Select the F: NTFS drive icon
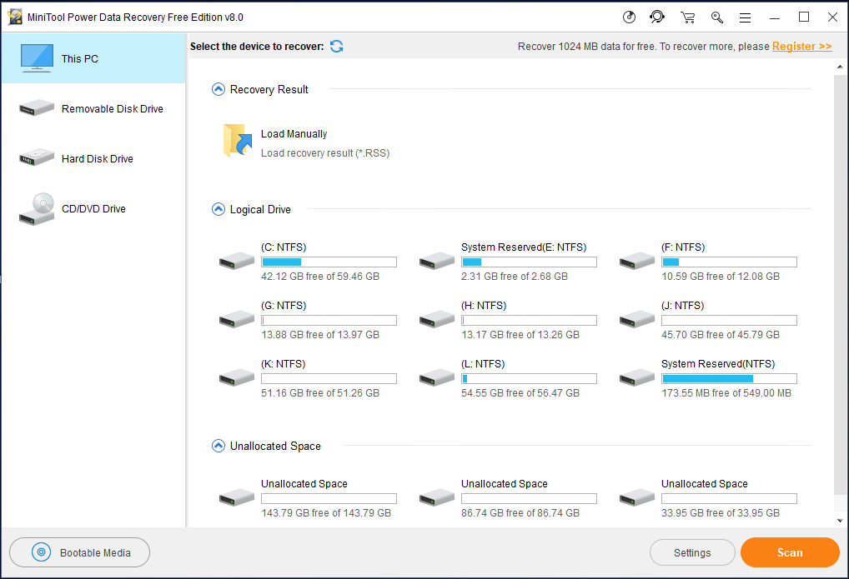Viewport: 849px width, 579px height. pos(637,261)
